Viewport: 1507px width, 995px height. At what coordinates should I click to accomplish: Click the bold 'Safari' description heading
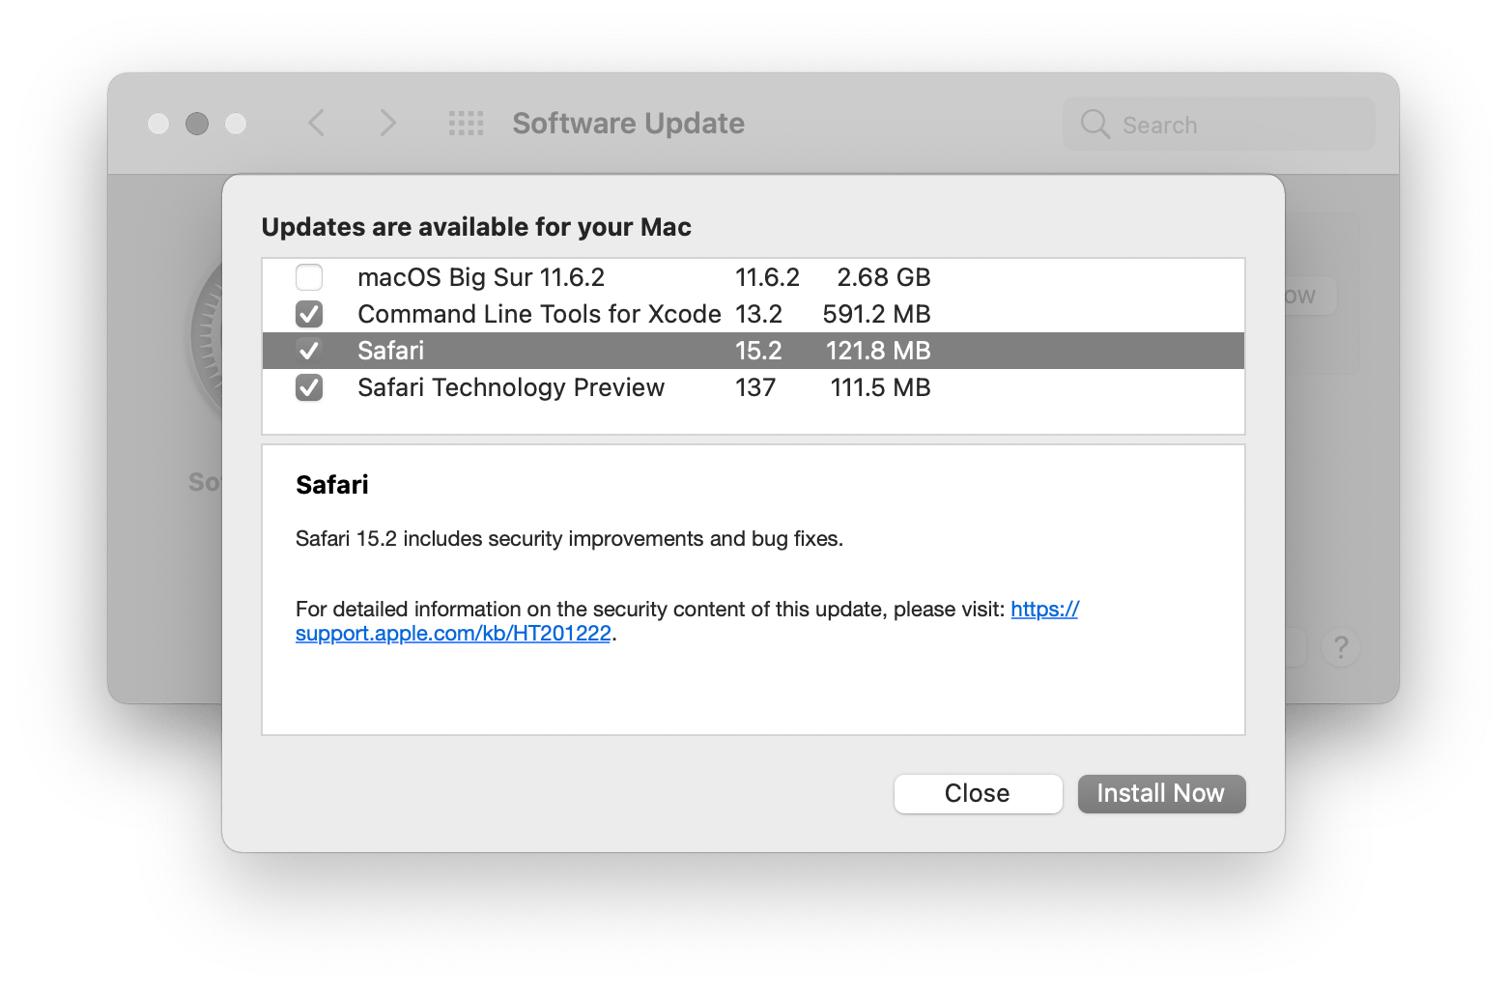tap(332, 485)
